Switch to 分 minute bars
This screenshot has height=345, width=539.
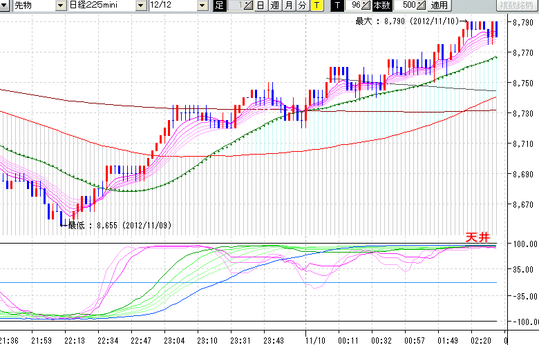click(302, 6)
